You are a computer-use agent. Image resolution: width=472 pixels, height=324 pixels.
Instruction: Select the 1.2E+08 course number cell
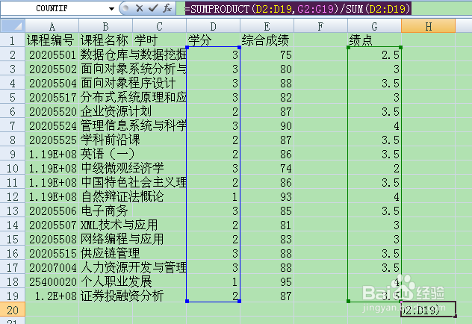point(52,296)
